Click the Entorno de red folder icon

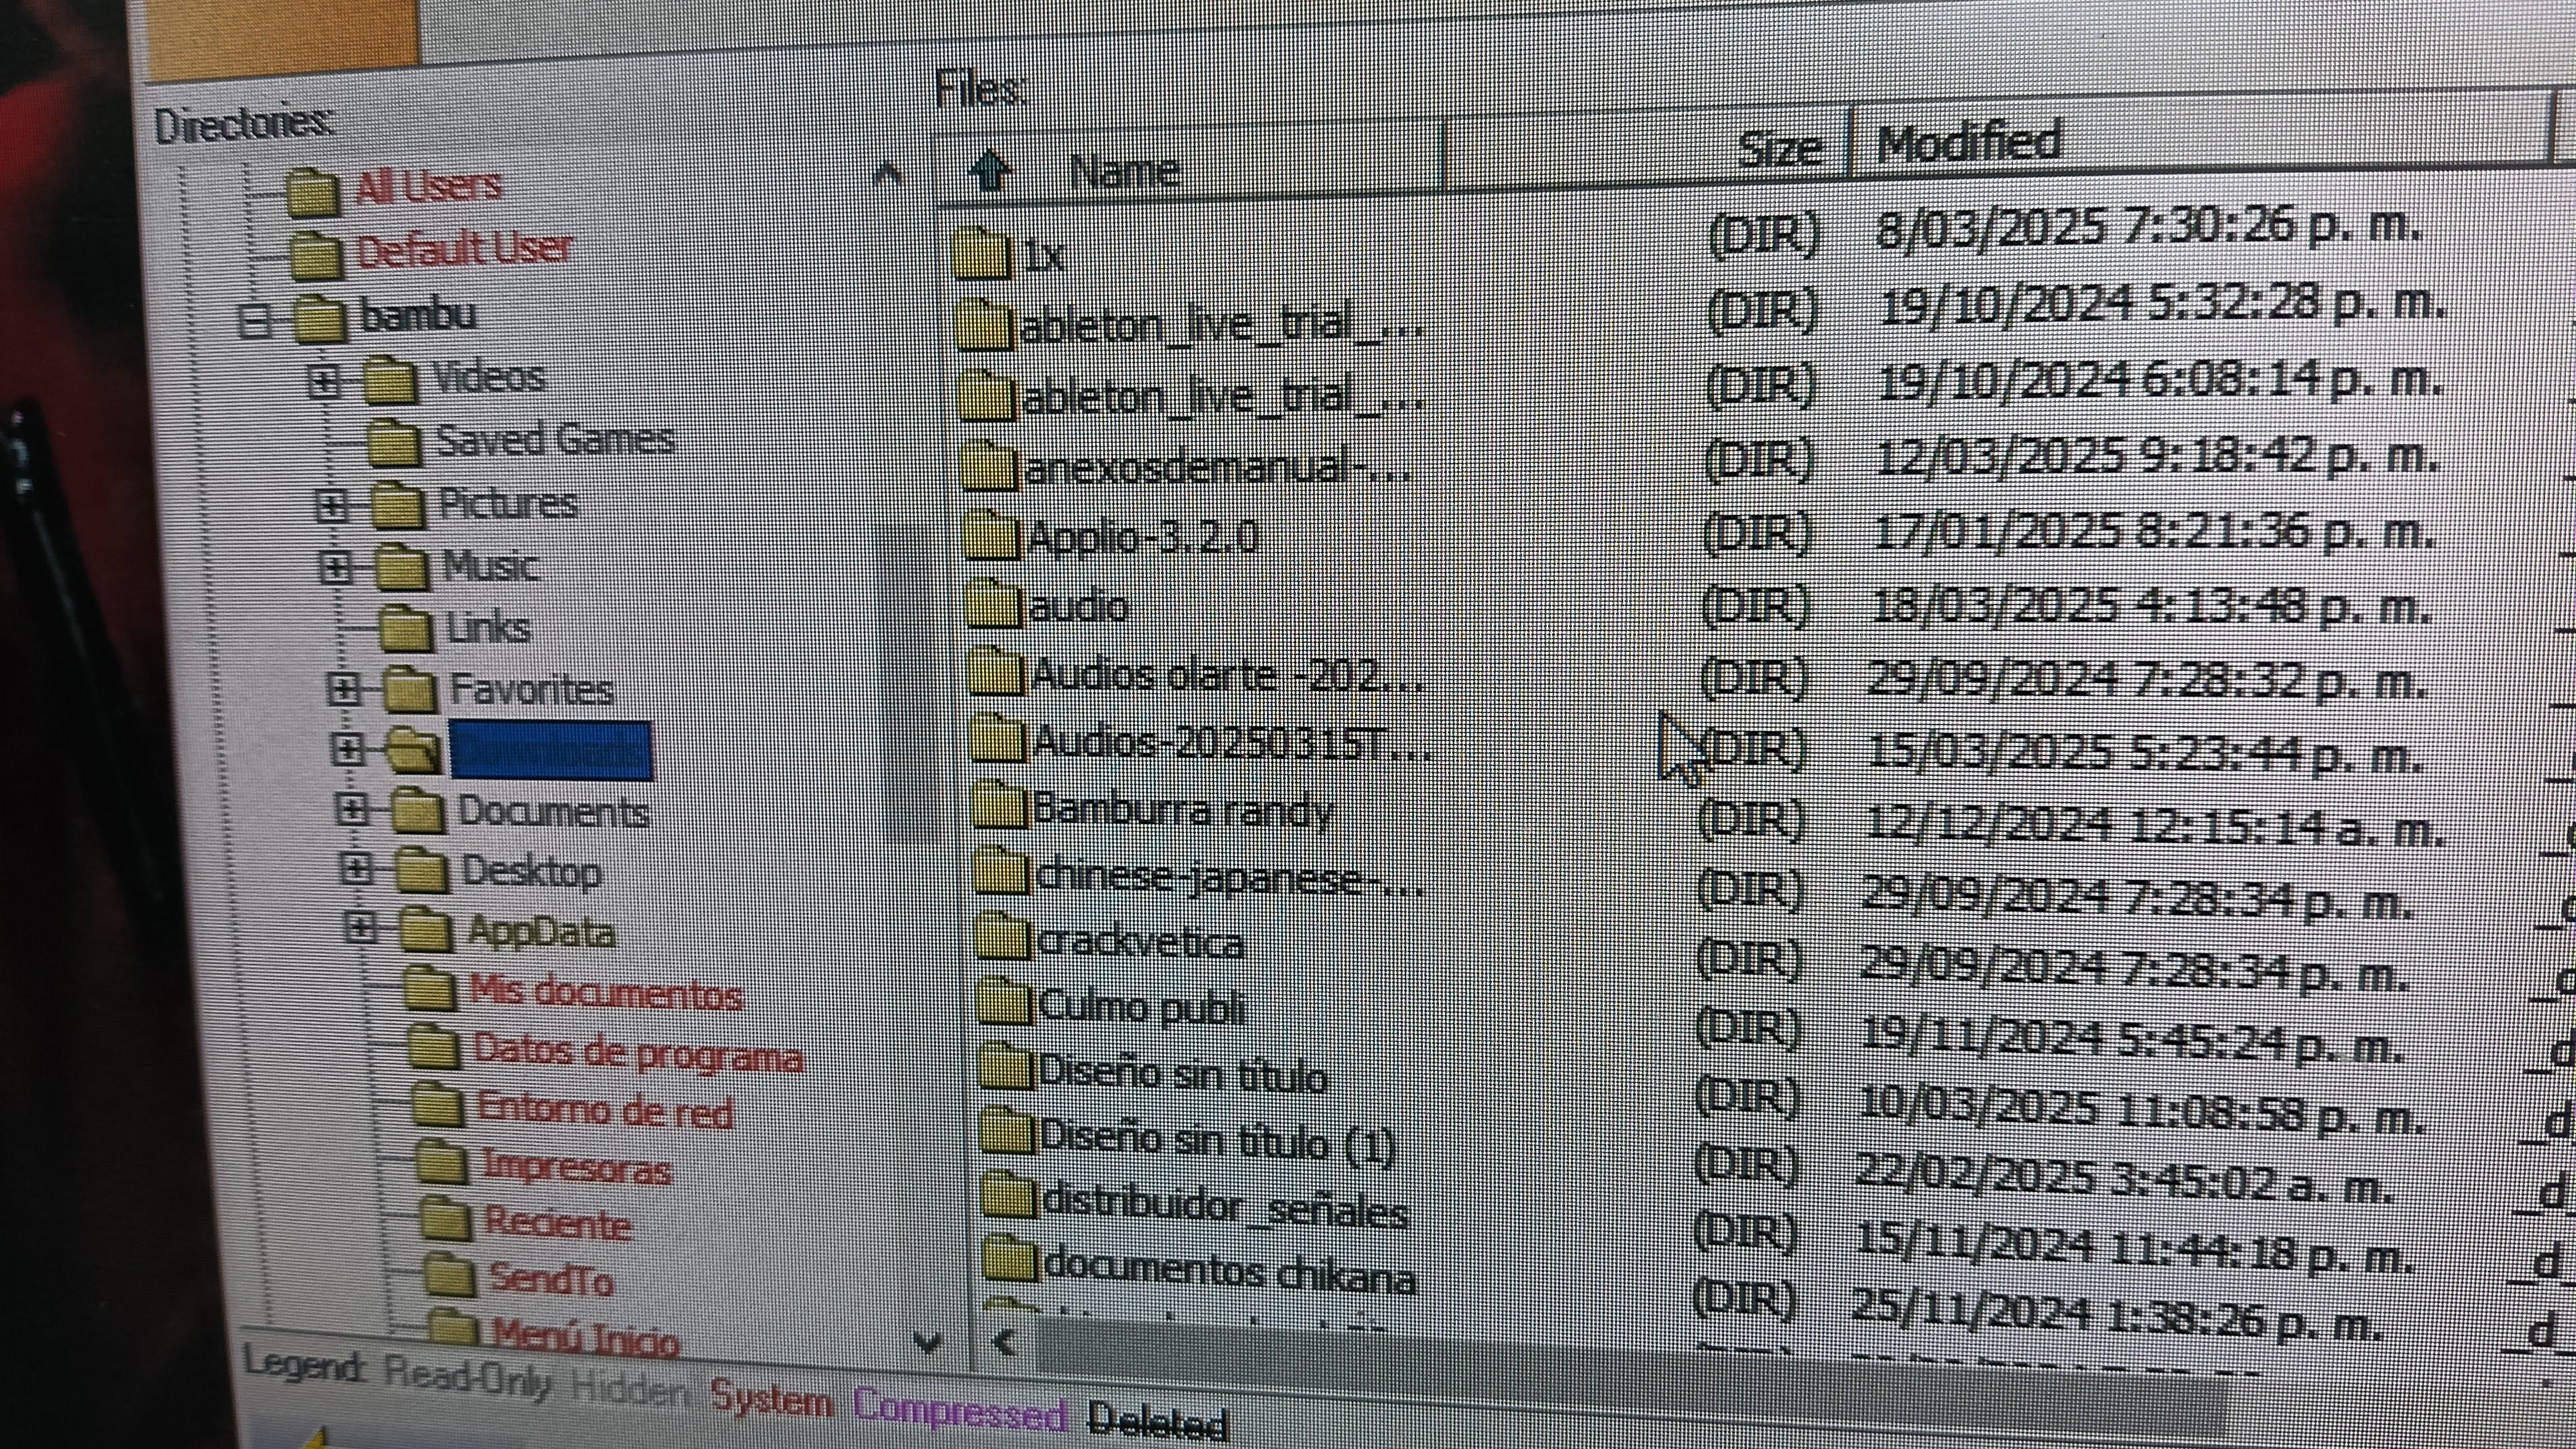437,1105
